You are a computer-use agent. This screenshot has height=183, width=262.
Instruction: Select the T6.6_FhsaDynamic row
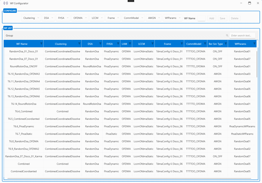pyautogui.click(x=129, y=126)
